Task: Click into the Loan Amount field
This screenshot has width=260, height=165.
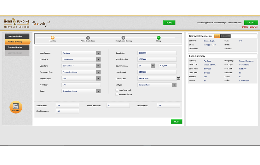Action: pos(157,72)
